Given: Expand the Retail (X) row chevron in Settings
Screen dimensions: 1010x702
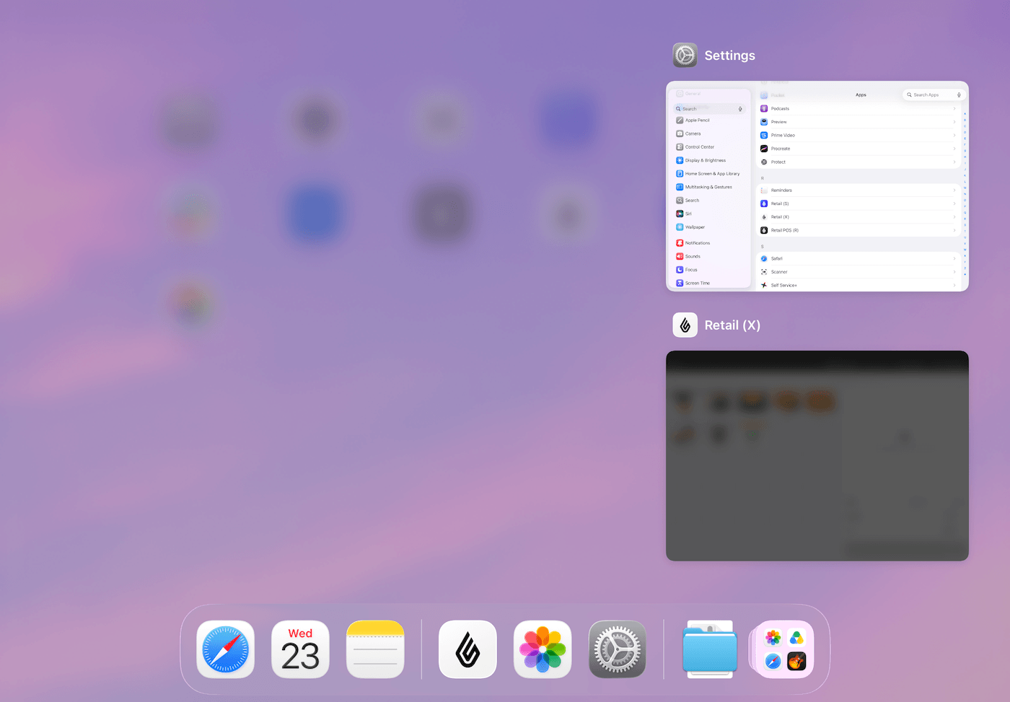Looking at the screenshot, I should tap(954, 217).
